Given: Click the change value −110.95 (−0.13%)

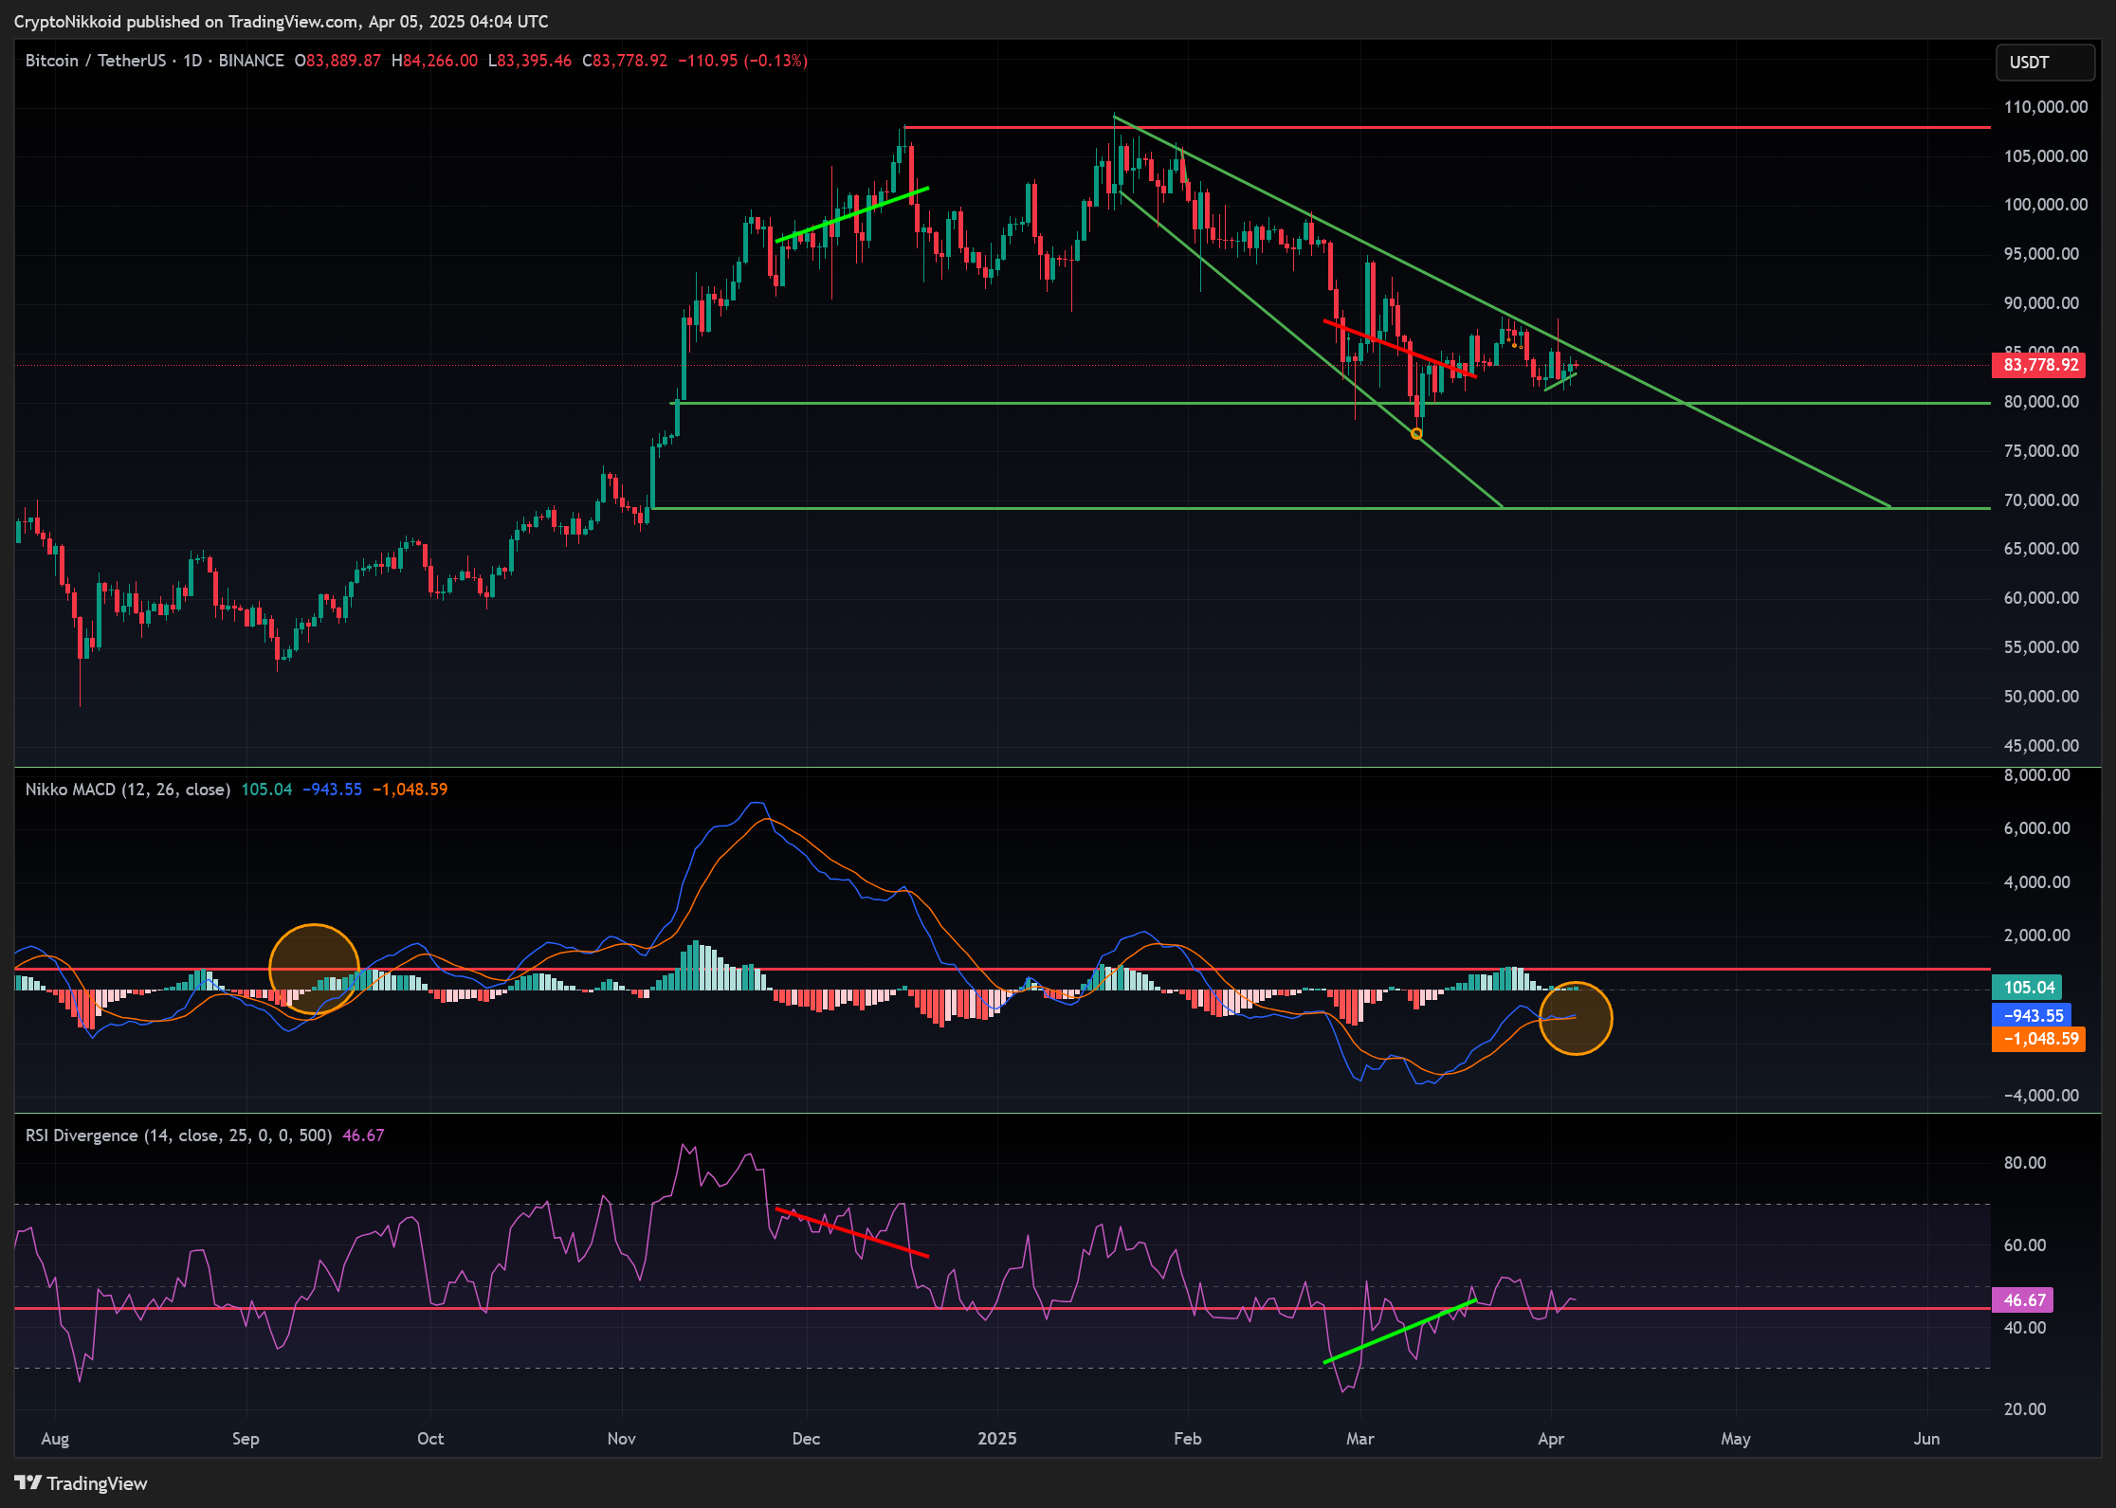Looking at the screenshot, I should pos(742,61).
